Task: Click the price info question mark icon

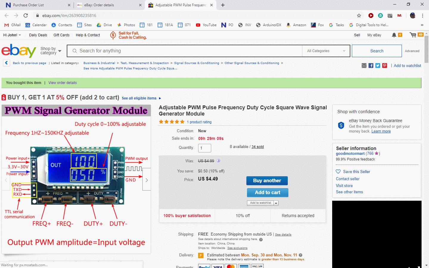Action: [x=218, y=161]
